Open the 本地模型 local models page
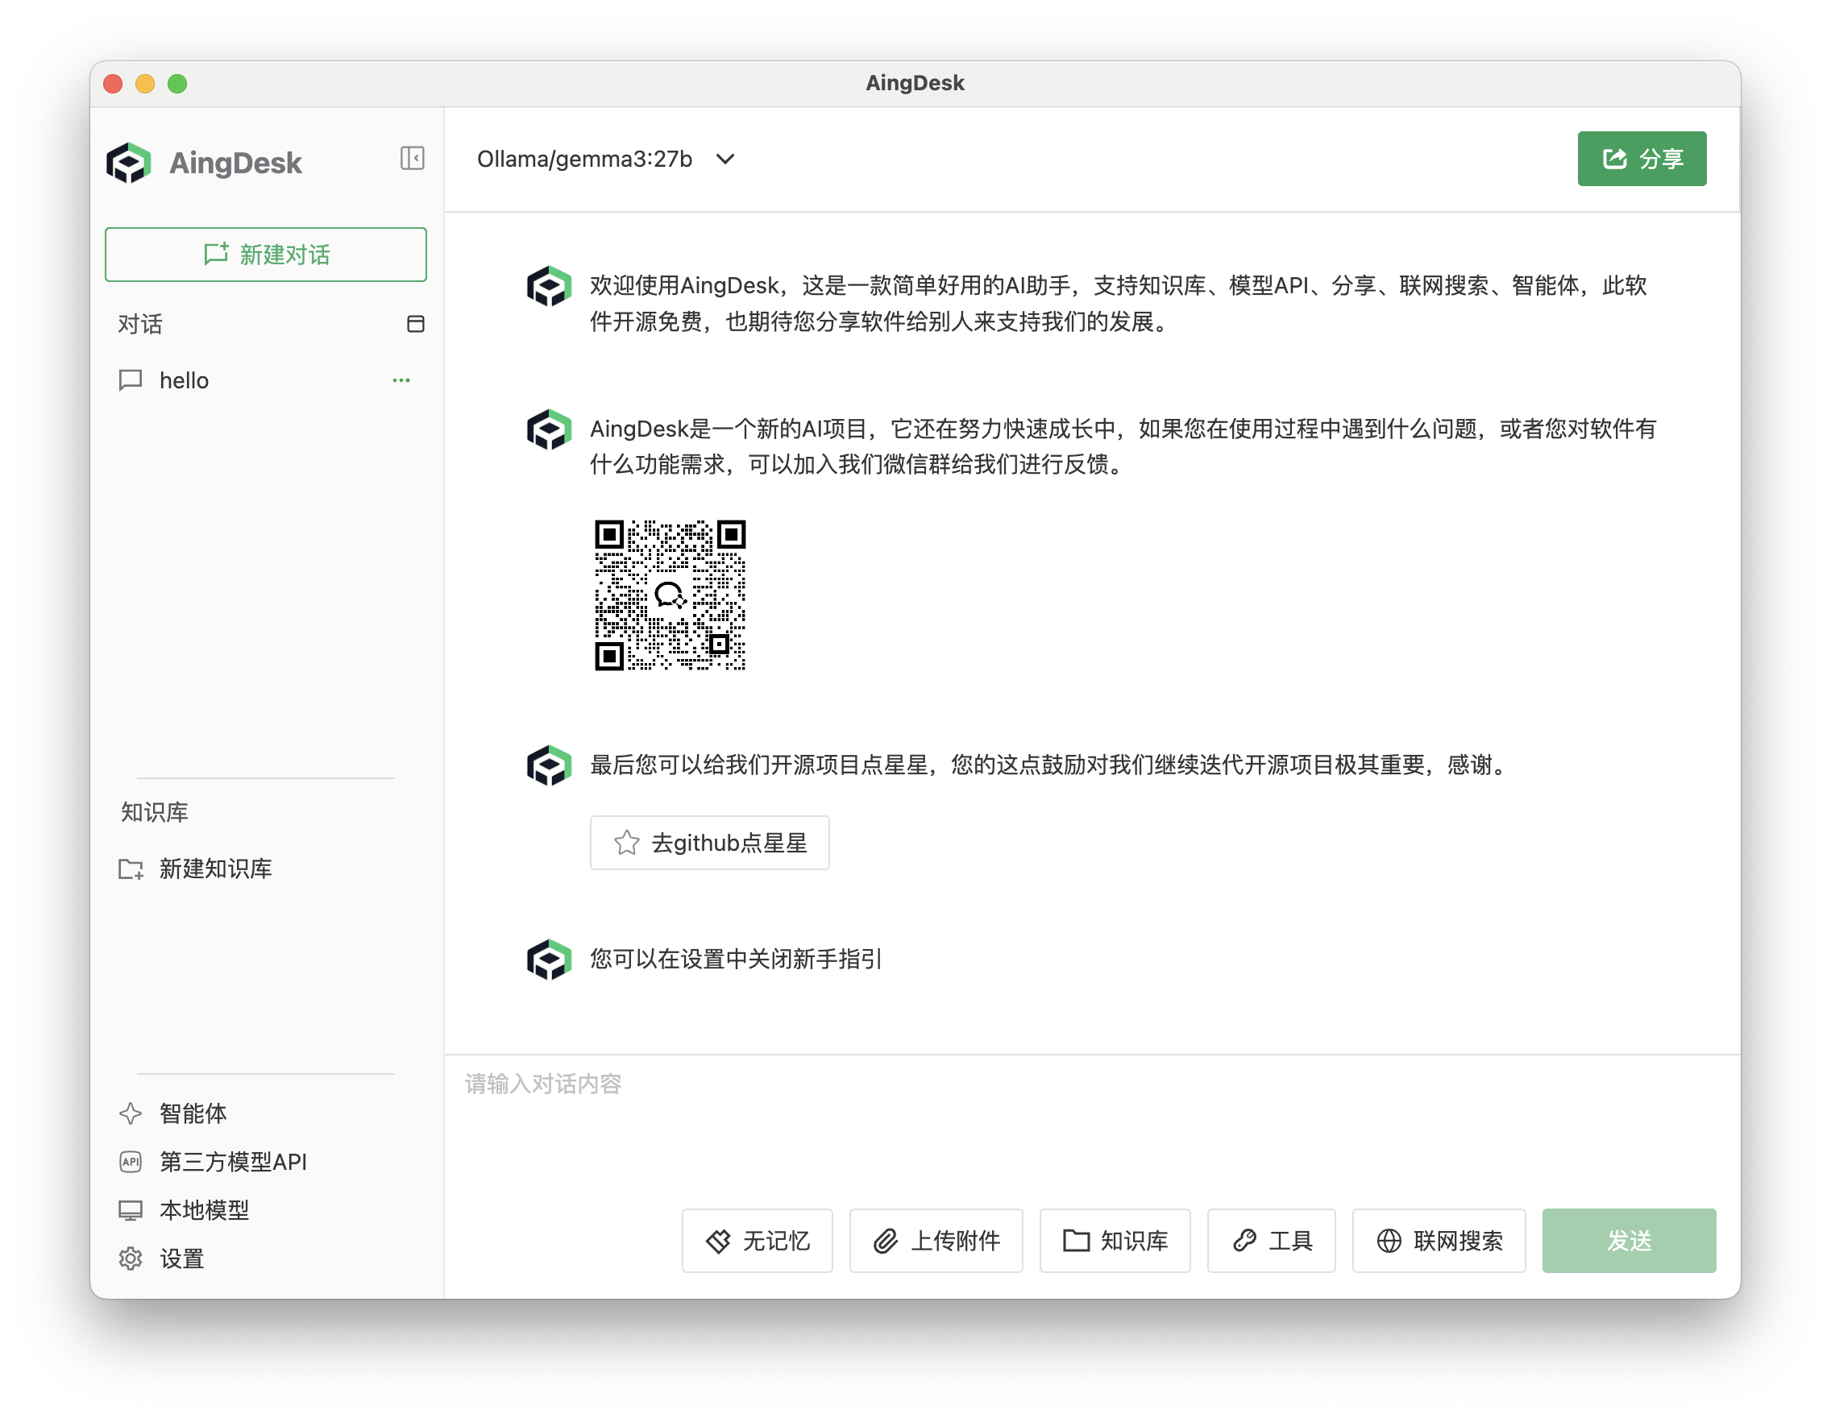 click(204, 1210)
